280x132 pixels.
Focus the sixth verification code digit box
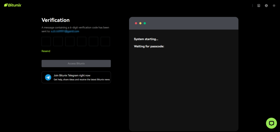tap(105, 42)
